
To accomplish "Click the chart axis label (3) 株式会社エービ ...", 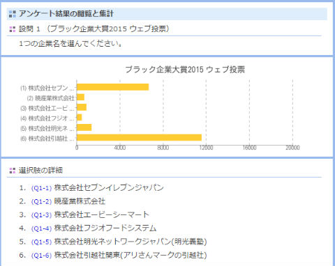I will point(47,108).
